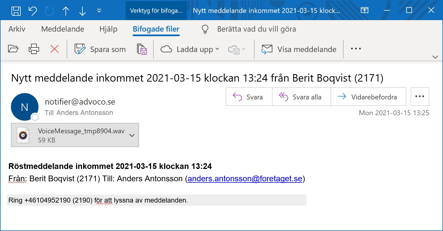Viewport: 443px width, 231px height.
Task: Remove attachment with red X icon
Action: 55,49
